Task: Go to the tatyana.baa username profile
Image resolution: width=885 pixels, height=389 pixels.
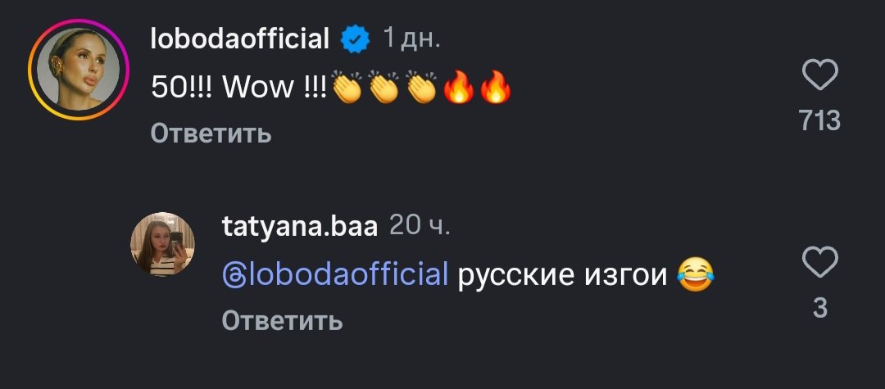Action: [x=300, y=227]
